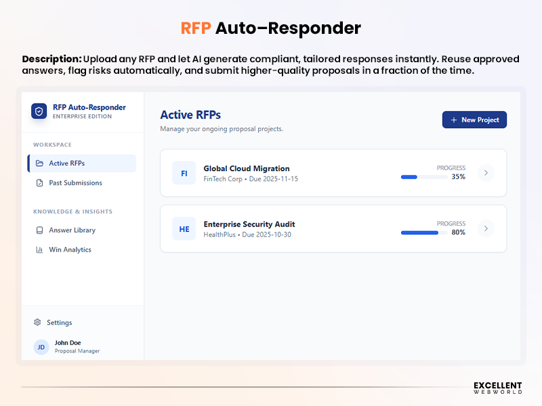This screenshot has width=542, height=406.
Task: Click the Past Submissions document icon
Action: tap(39, 183)
